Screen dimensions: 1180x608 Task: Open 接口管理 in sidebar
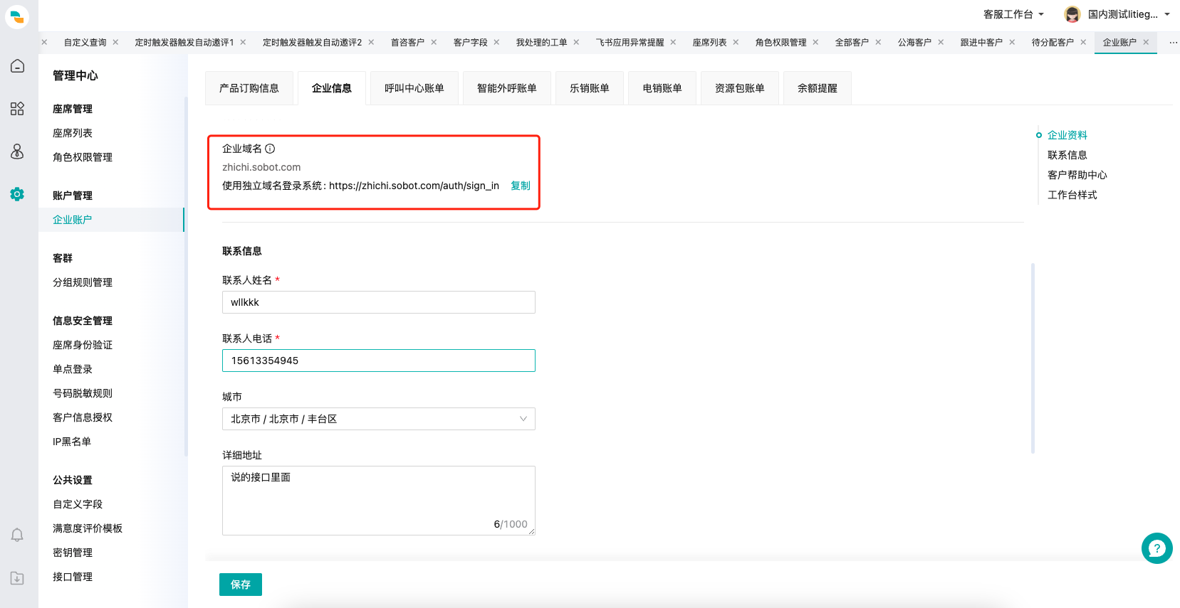[73, 577]
